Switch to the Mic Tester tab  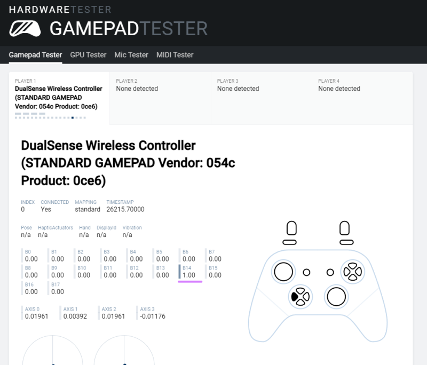point(131,55)
